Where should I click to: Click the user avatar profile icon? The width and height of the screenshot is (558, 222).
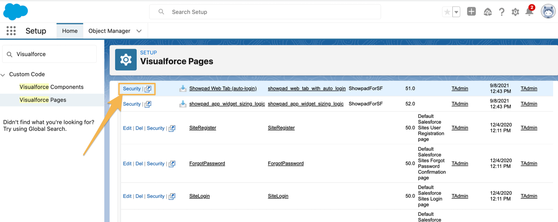click(548, 12)
